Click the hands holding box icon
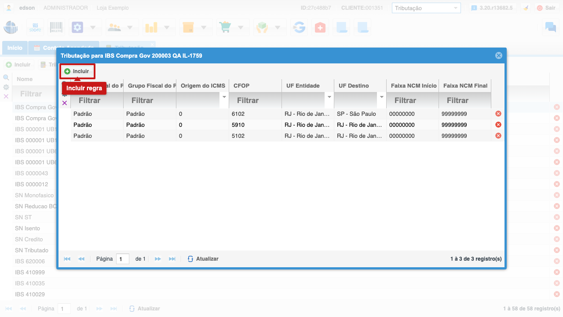The image size is (563, 317). coord(262,27)
